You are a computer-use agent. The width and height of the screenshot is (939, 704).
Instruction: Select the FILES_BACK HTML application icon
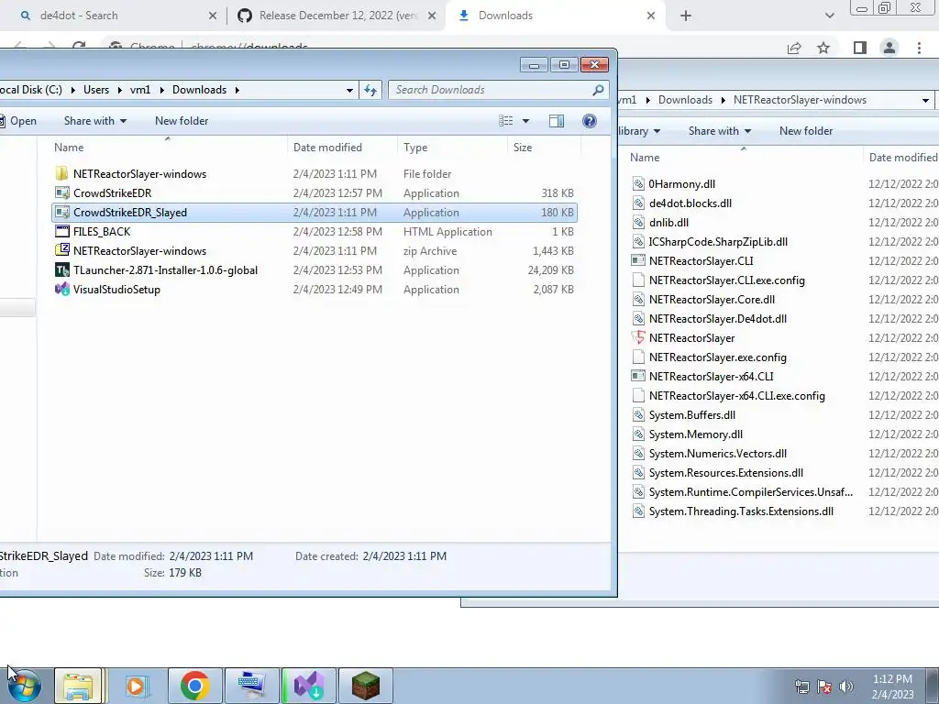pos(61,232)
